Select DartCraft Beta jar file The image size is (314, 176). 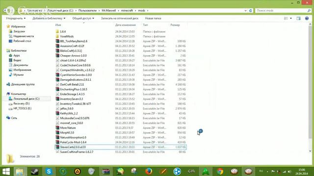(x=72, y=85)
